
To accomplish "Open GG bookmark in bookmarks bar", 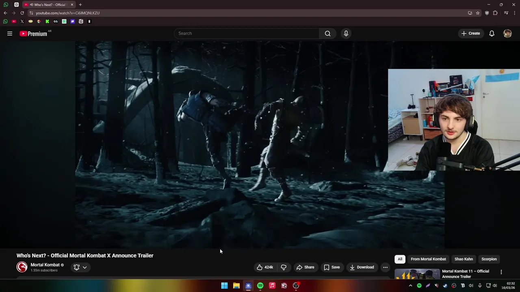I will point(56,21).
